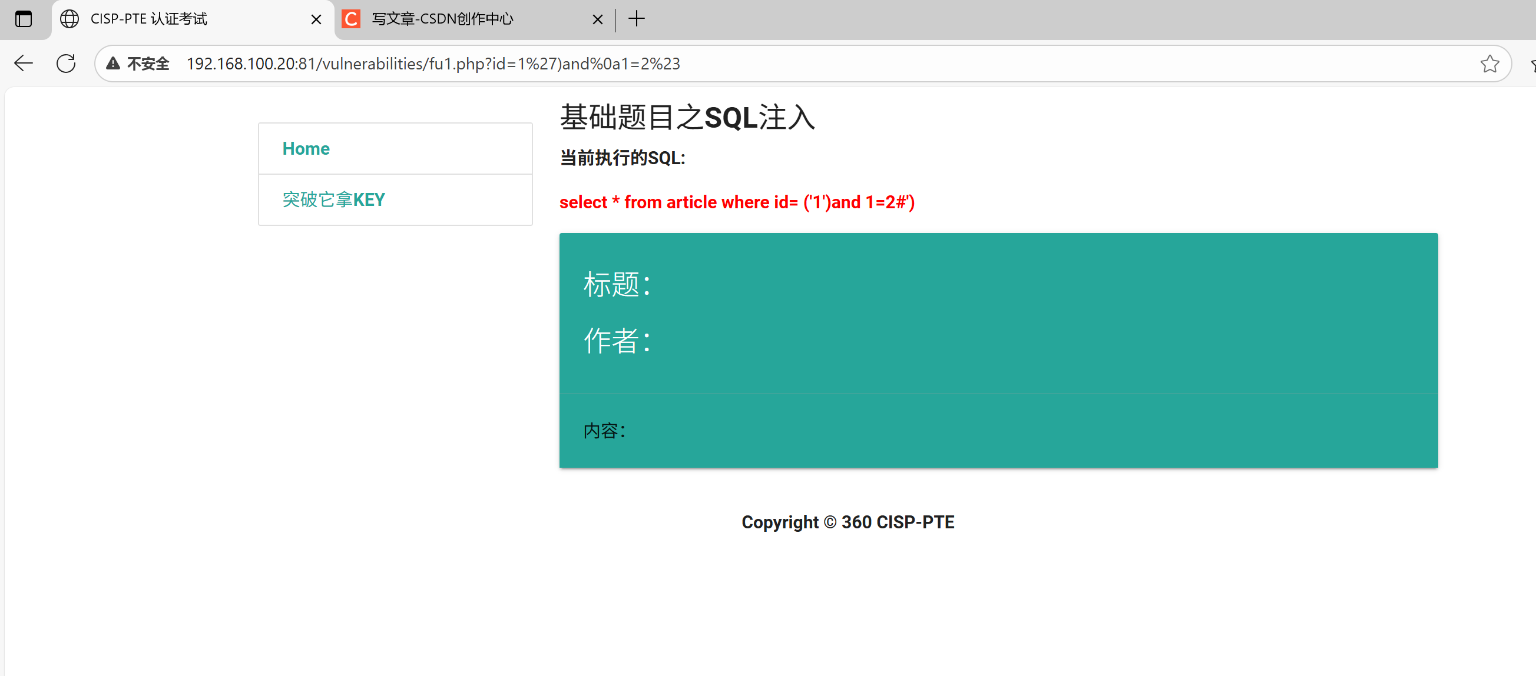This screenshot has width=1536, height=676.
Task: Click the browser back arrow
Action: click(x=23, y=63)
